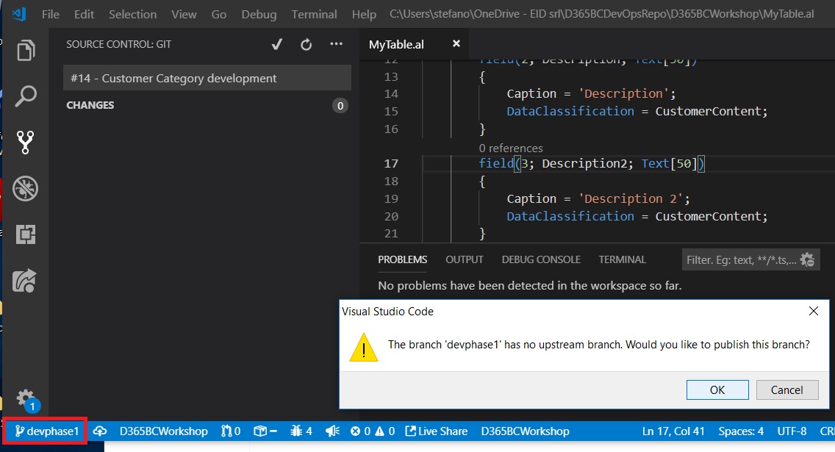Screen dimensions: 835x452
Task: Switch to the DEBUG CONSOLE tab
Action: click(x=541, y=259)
